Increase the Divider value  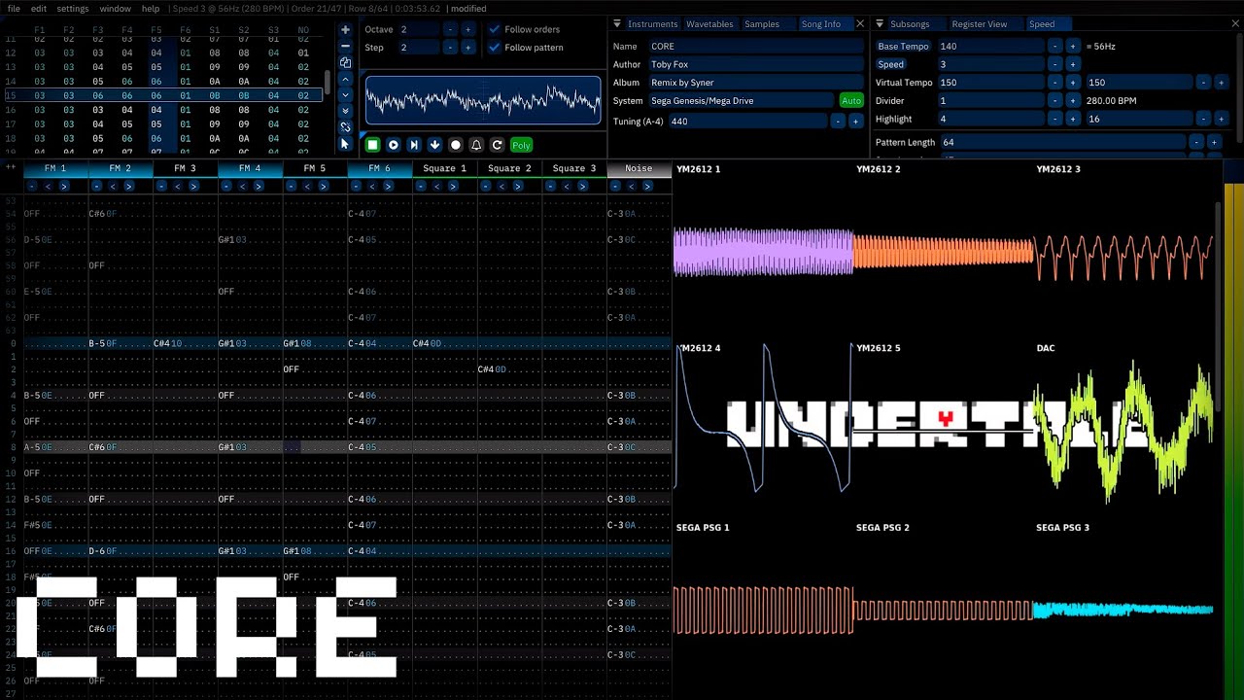(1073, 101)
